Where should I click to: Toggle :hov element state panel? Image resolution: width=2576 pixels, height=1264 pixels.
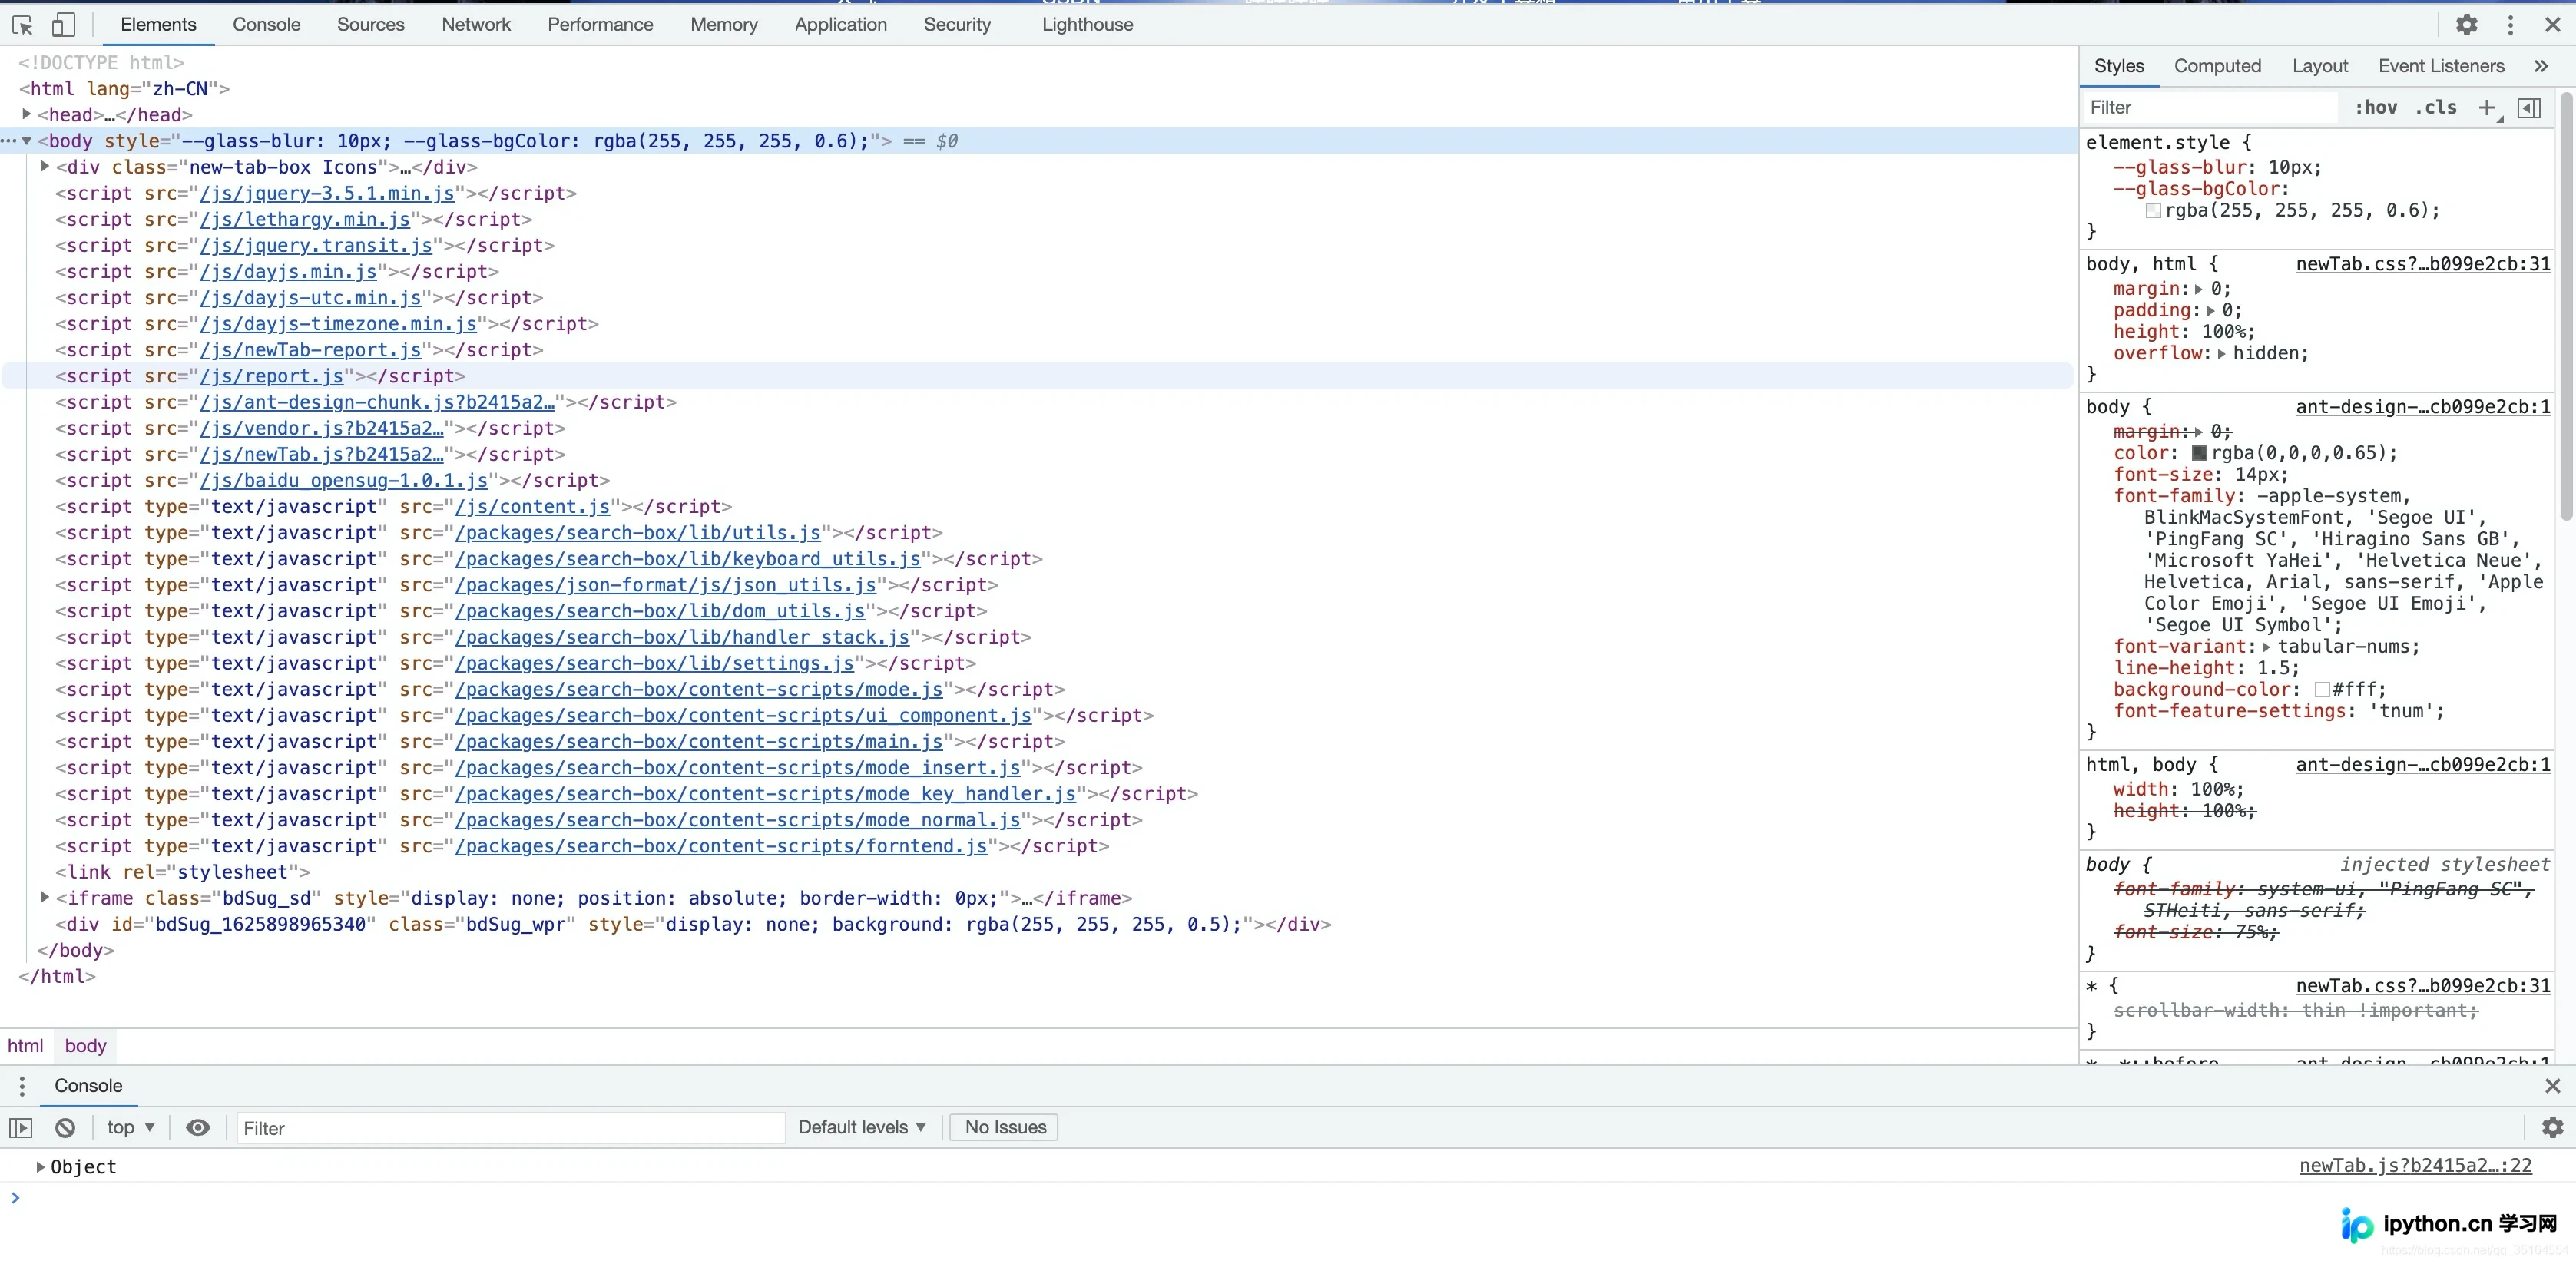2376,107
